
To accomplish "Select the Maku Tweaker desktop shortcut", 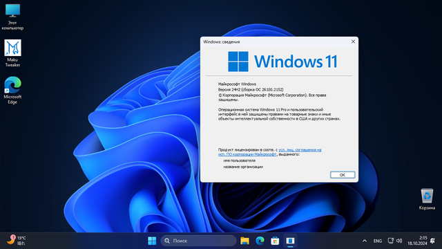I will 12,53.
